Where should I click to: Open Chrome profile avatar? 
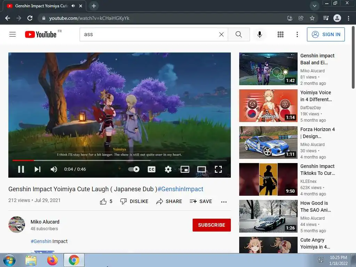(337, 18)
